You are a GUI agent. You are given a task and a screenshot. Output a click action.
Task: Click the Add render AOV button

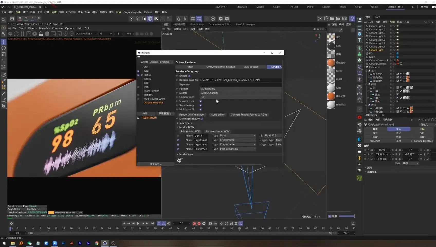point(190,131)
